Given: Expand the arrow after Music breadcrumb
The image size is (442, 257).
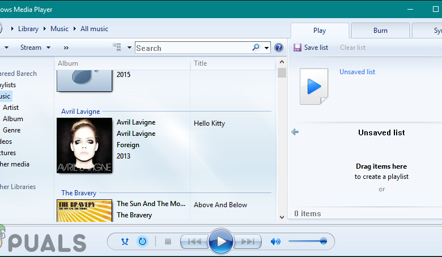Looking at the screenshot, I should point(75,29).
